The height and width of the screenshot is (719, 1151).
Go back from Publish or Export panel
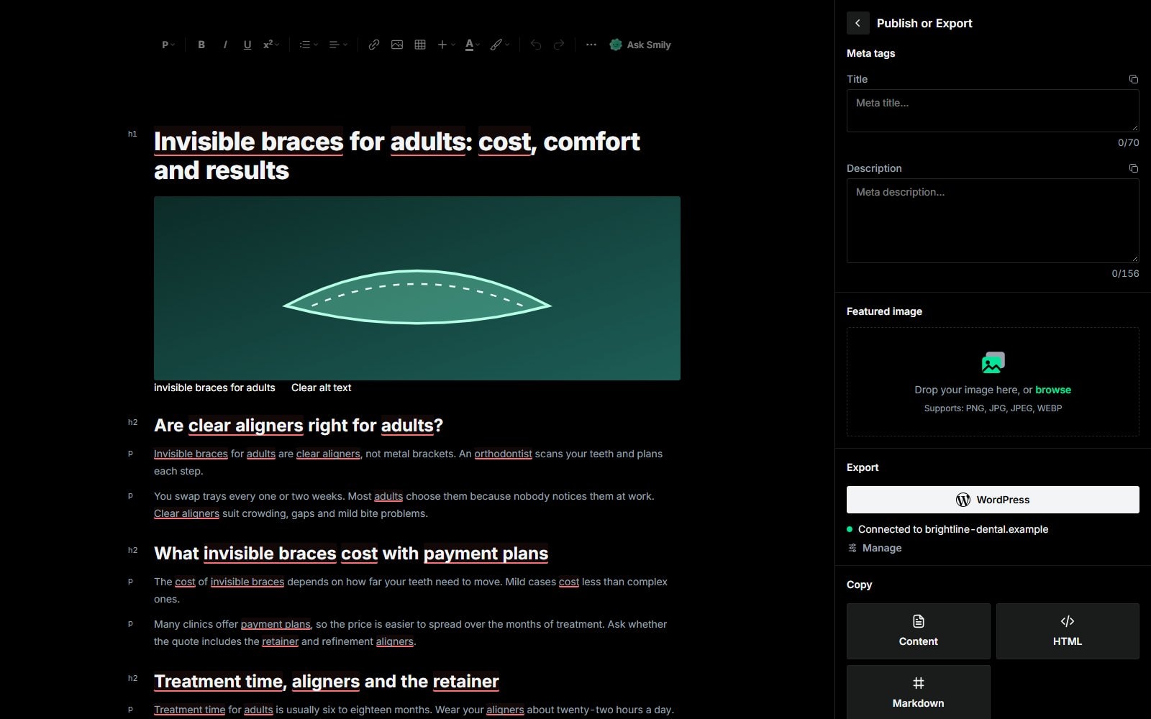857,23
